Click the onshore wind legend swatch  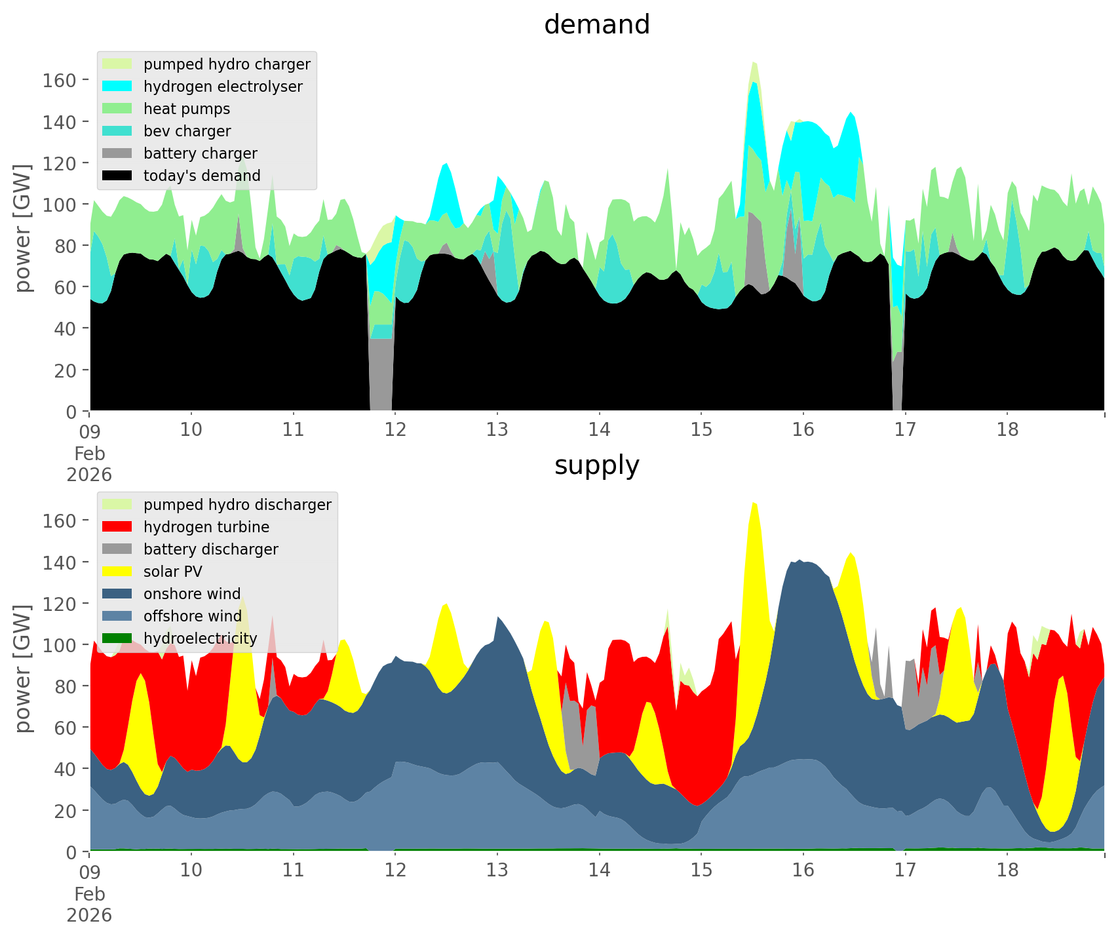click(x=118, y=594)
